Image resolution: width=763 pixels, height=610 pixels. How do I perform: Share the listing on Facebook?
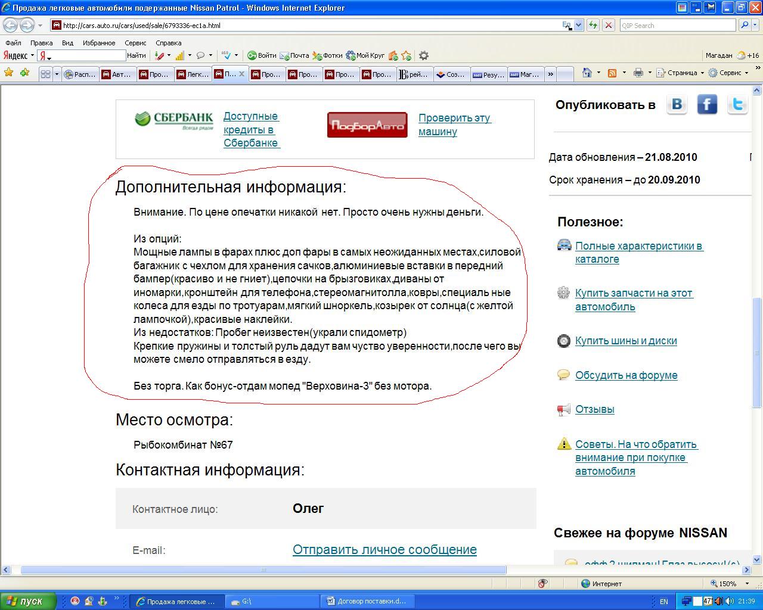click(x=707, y=105)
